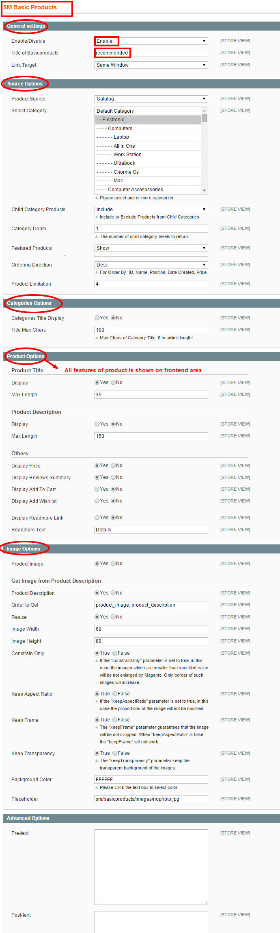Click the Category Depth input field
280x933 pixels.
click(151, 229)
